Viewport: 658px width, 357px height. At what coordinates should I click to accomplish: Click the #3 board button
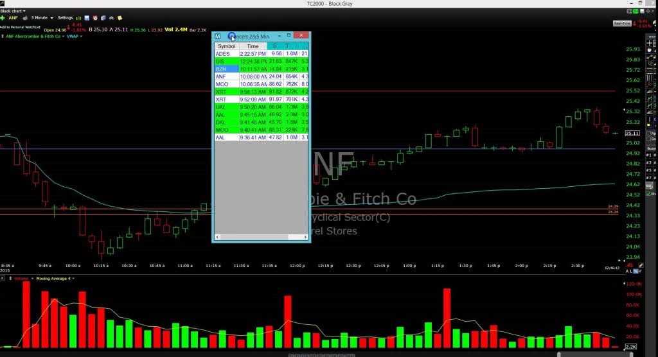[649, 162]
